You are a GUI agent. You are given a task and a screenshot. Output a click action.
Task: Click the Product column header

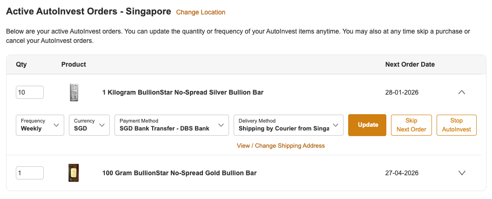pos(74,64)
